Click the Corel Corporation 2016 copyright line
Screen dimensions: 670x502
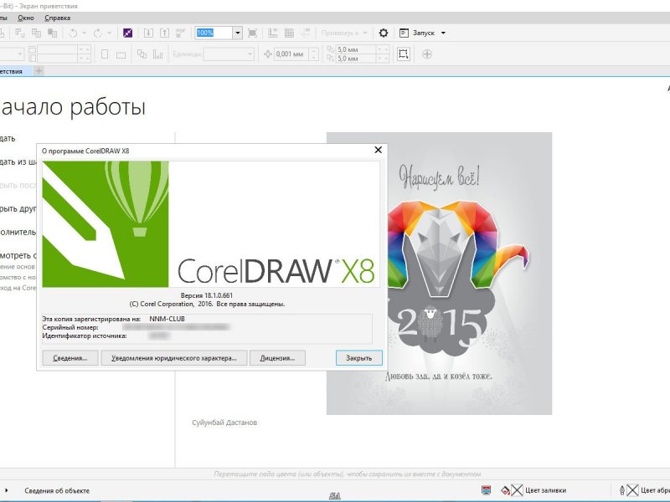[x=207, y=304]
